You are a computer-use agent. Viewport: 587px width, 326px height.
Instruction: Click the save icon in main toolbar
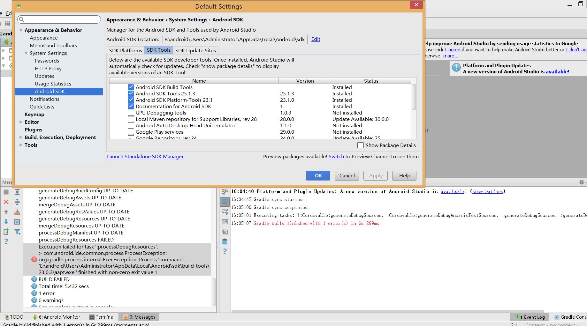[7, 23]
